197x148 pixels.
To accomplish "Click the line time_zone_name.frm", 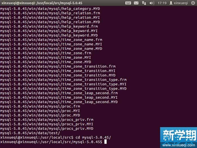I will coord(51,40).
